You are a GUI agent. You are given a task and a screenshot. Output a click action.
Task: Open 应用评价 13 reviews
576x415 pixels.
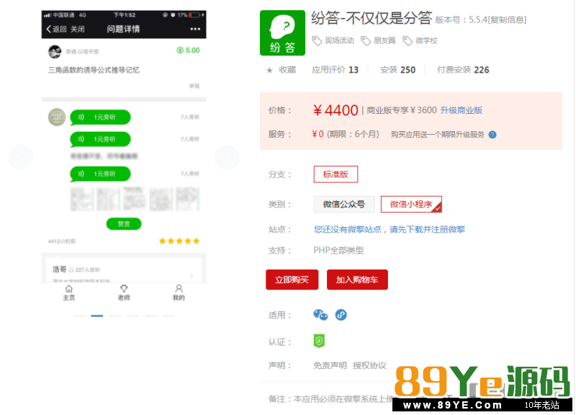[335, 70]
